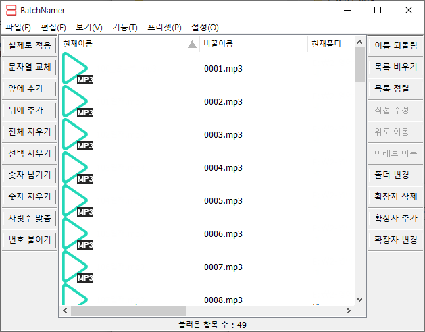Click the 목록 비우기 button
Viewport: 425px width, 332px height.
(x=395, y=67)
